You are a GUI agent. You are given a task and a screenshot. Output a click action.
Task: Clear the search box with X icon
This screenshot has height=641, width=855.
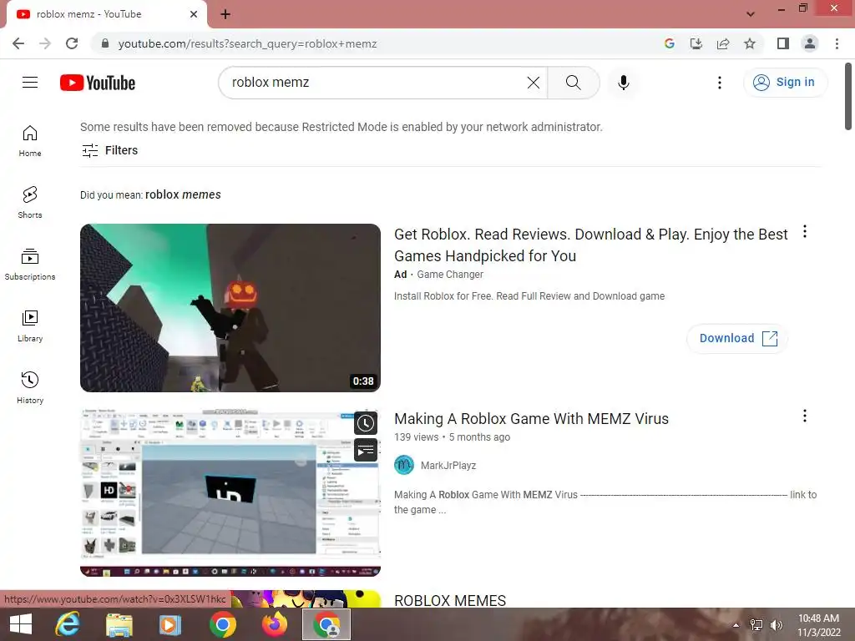(534, 83)
